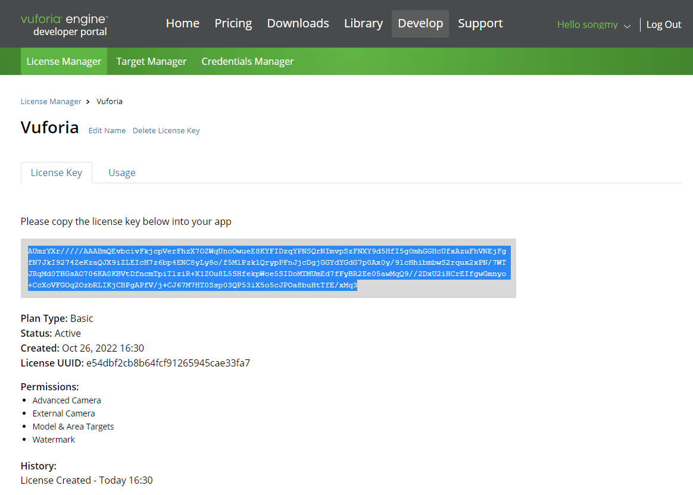Open the Home nav item

pos(183,23)
